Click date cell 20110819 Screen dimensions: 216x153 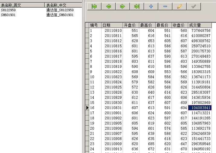112,66
